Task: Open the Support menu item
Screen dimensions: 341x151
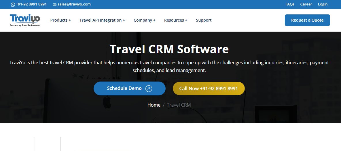Action: click(x=204, y=20)
